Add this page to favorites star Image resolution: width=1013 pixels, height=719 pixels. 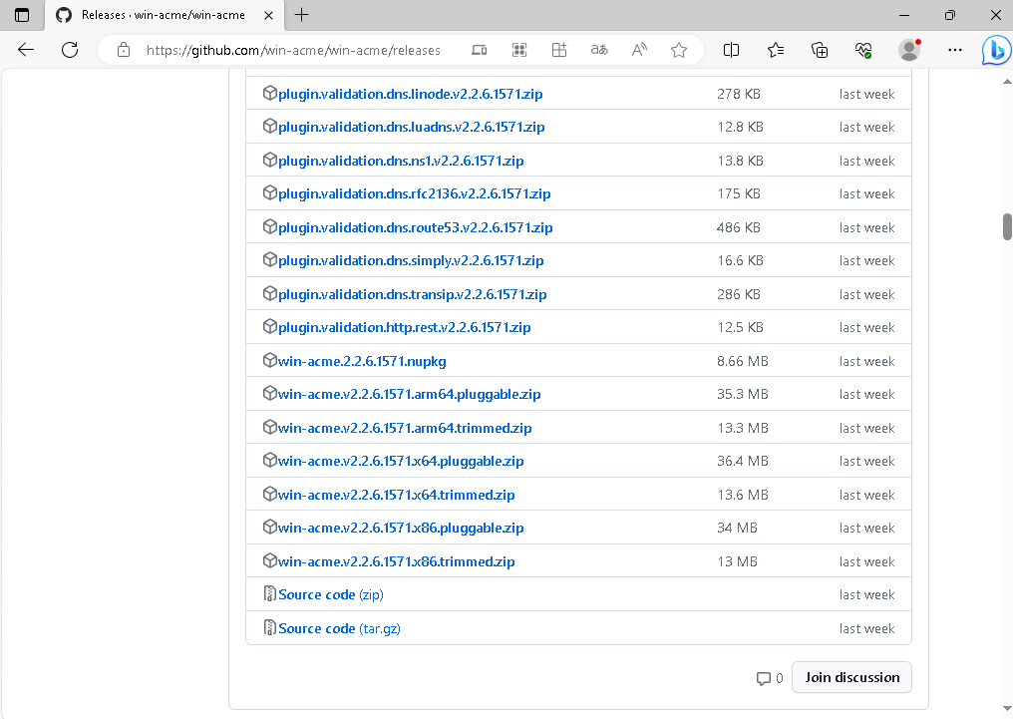point(679,50)
